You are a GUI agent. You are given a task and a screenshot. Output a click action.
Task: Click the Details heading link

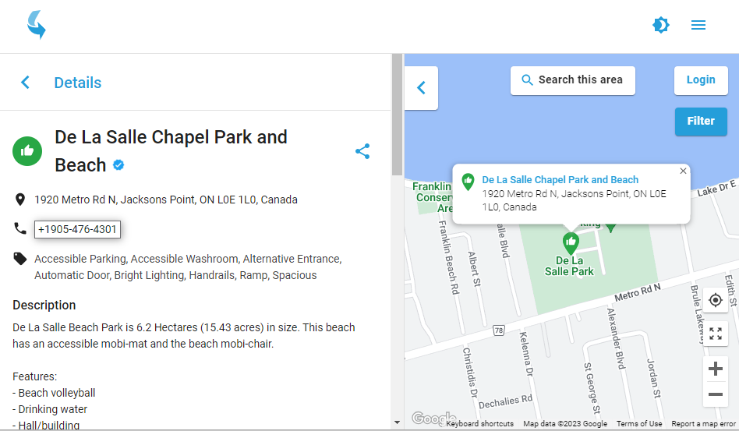(x=78, y=83)
